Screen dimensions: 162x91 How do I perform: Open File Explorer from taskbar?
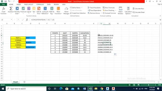click(x=96, y=89)
